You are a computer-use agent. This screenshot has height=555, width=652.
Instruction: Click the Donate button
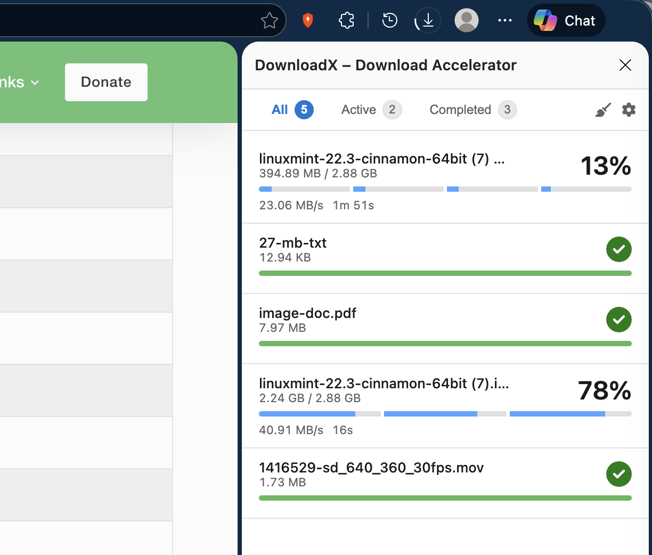click(105, 82)
